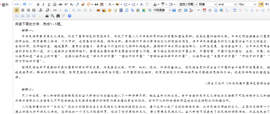Click the eraser clear-format icon
270x114 pixels.
pyautogui.click(x=77, y=4)
